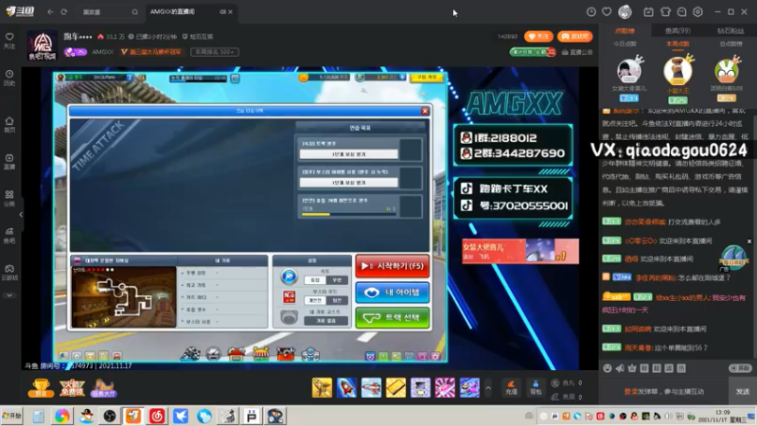The width and height of the screenshot is (757, 426).
Task: Click the Douyu logo at top left
Action: 19,11
